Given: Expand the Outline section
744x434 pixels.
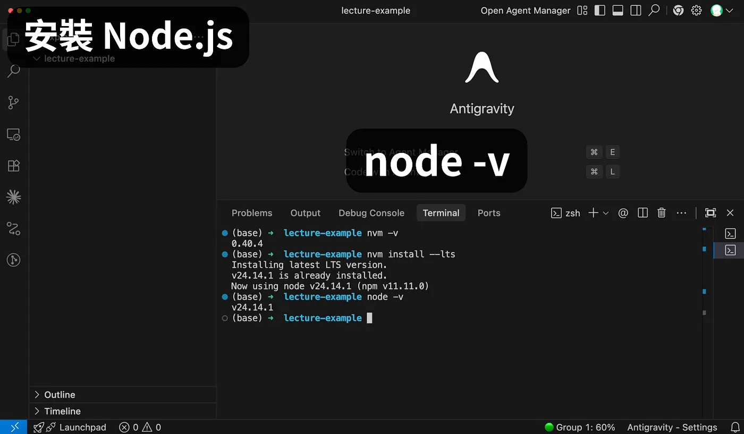Looking at the screenshot, I should point(123,395).
